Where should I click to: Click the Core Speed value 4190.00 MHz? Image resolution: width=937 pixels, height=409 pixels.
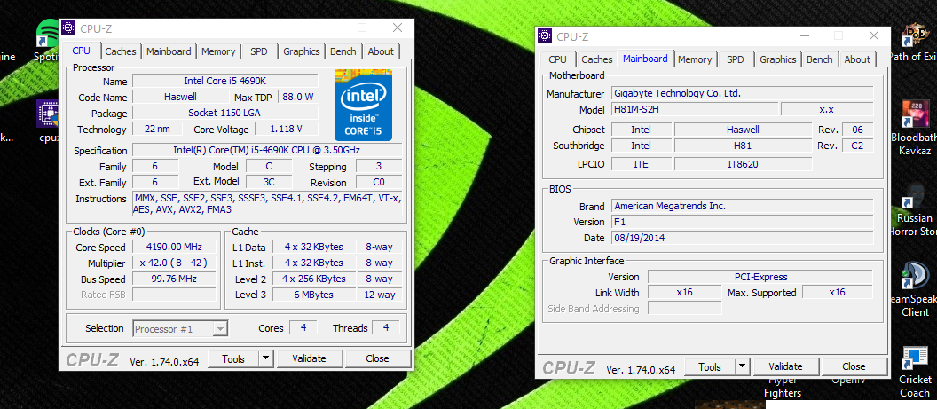coord(174,248)
